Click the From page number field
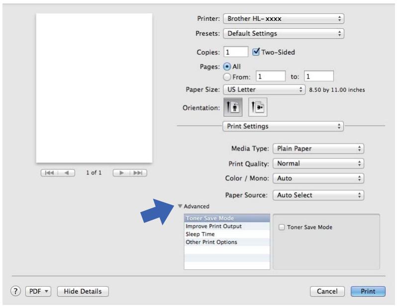397x307 pixels. [x=271, y=76]
